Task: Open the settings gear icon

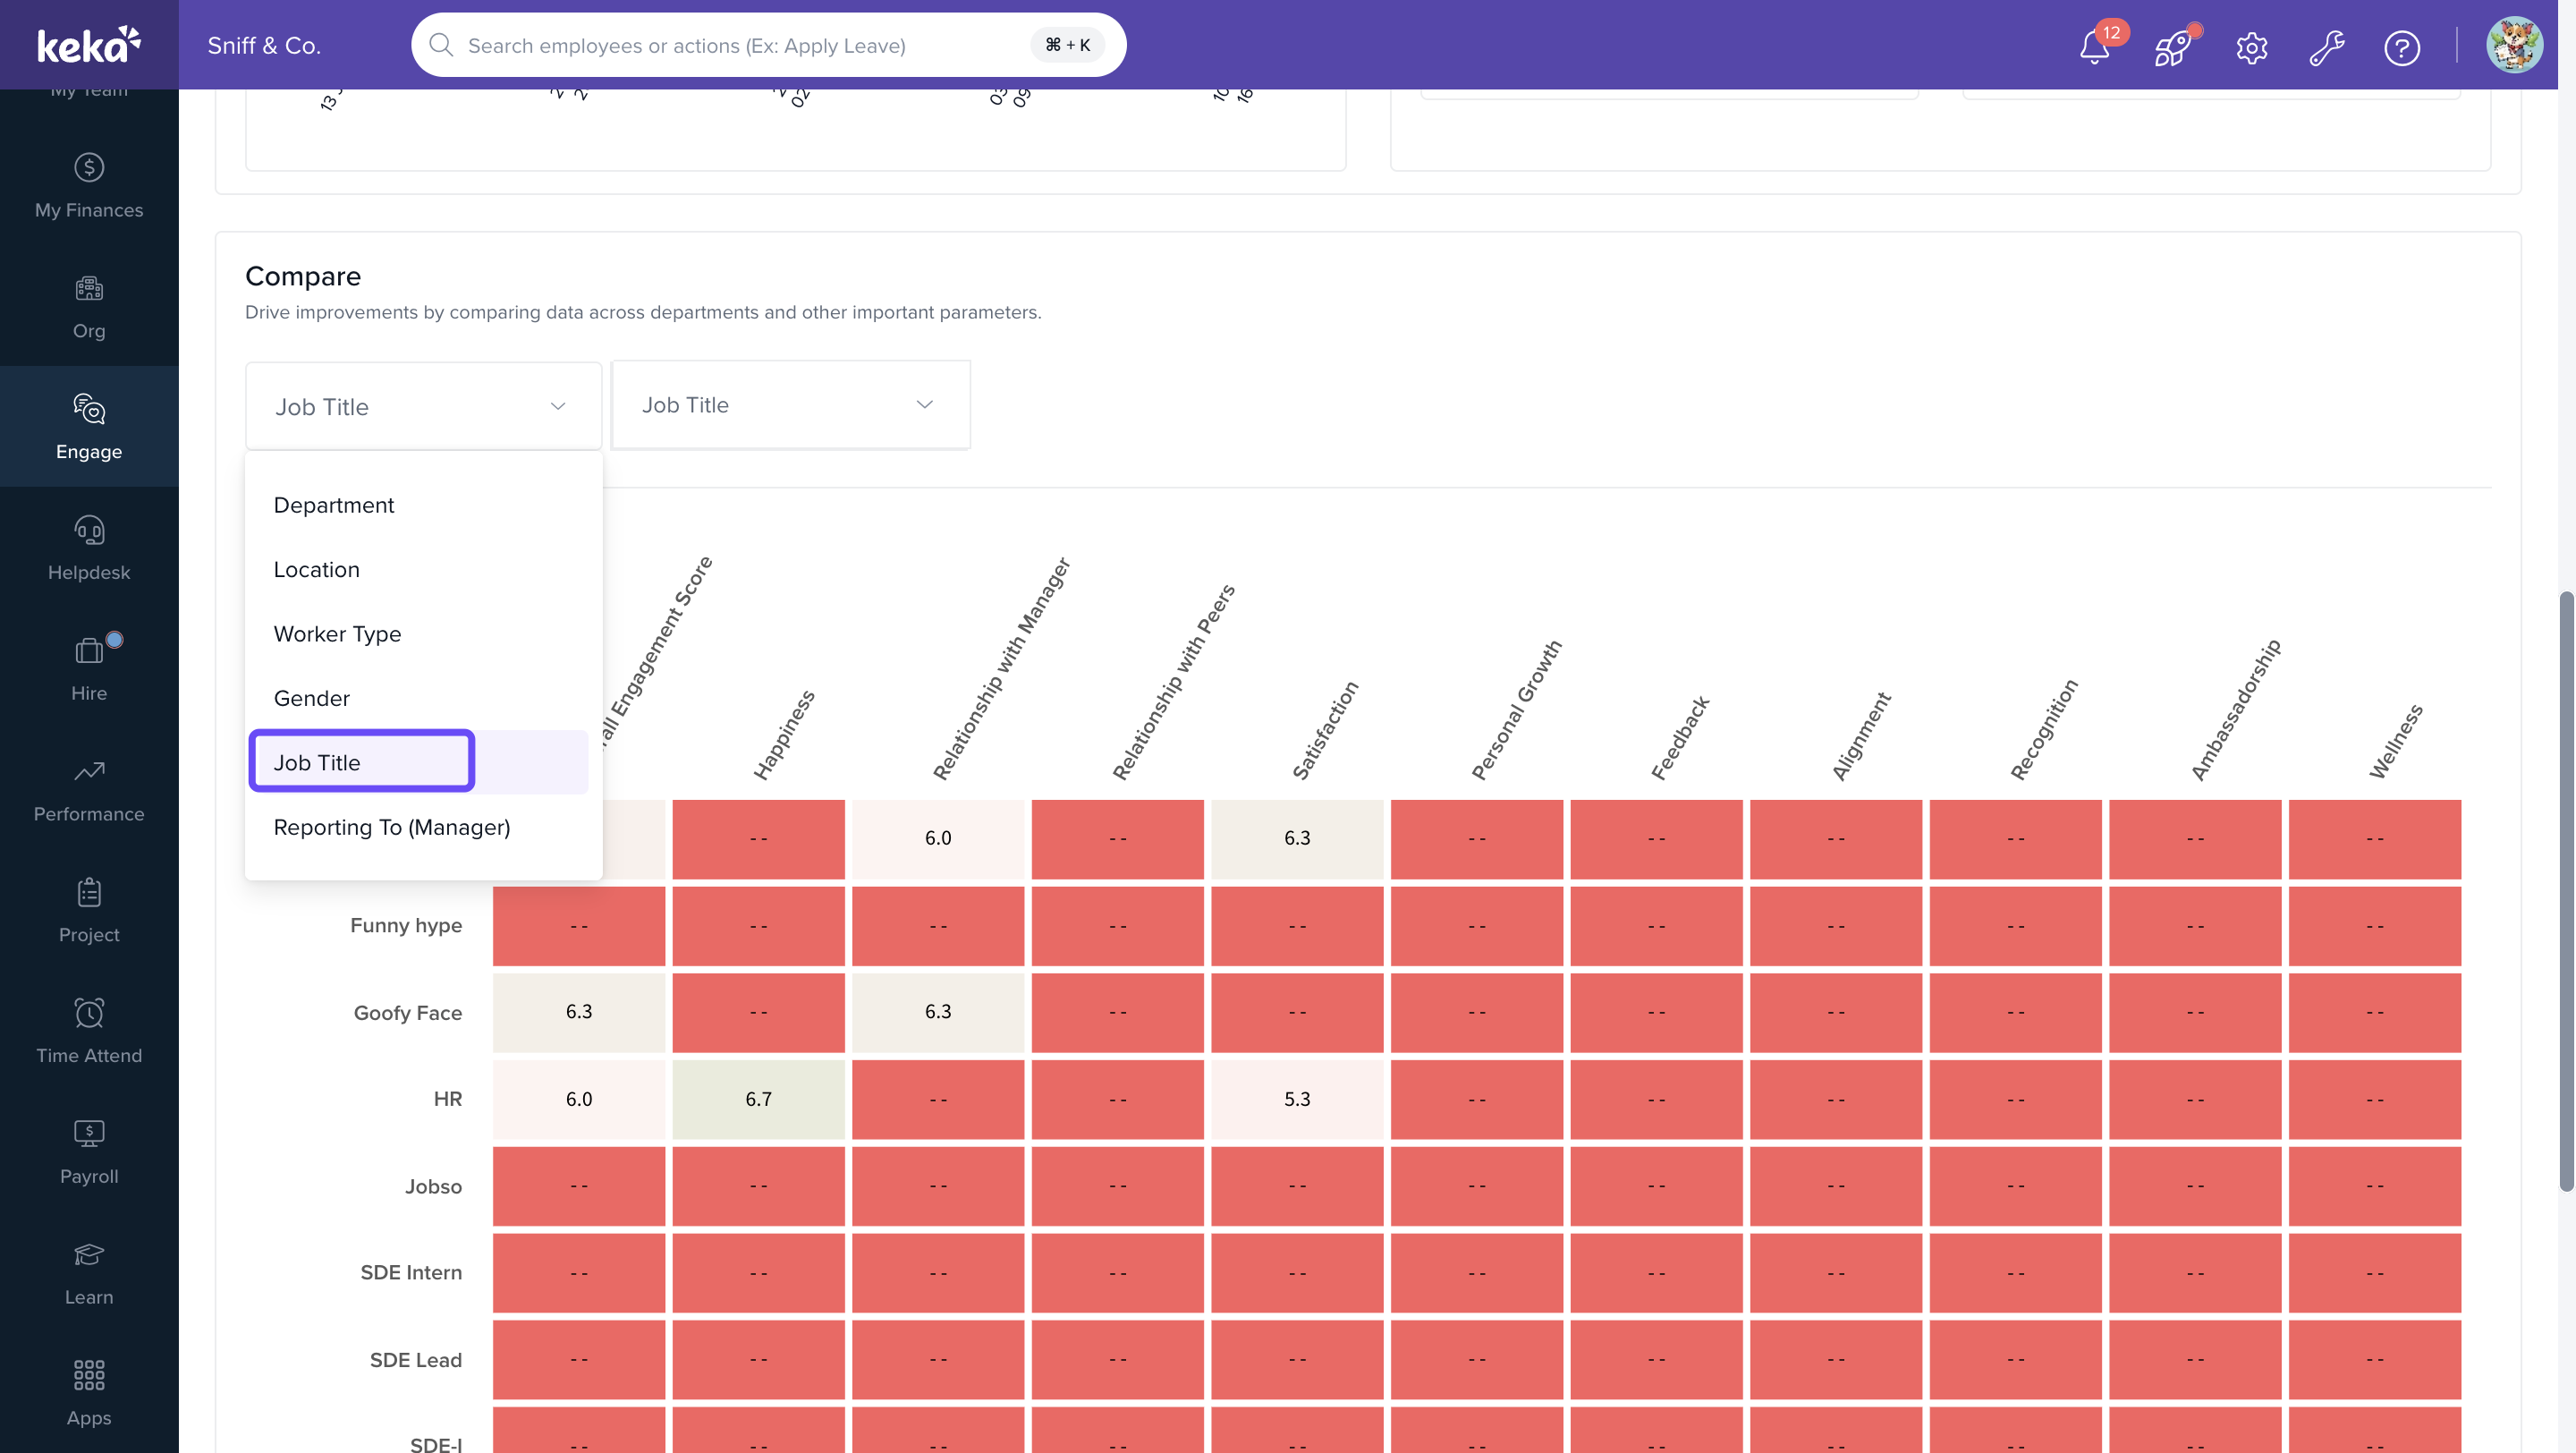Action: [x=2251, y=47]
